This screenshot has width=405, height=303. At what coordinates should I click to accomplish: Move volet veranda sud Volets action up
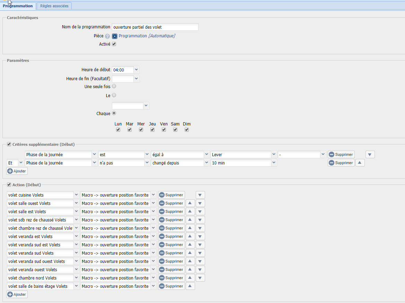(x=190, y=253)
